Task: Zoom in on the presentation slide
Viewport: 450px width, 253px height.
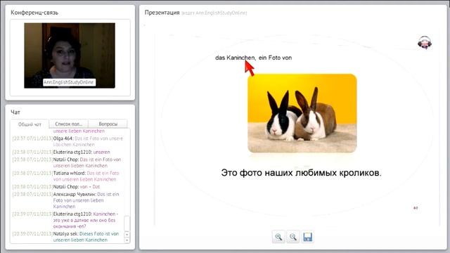Action: point(278,237)
